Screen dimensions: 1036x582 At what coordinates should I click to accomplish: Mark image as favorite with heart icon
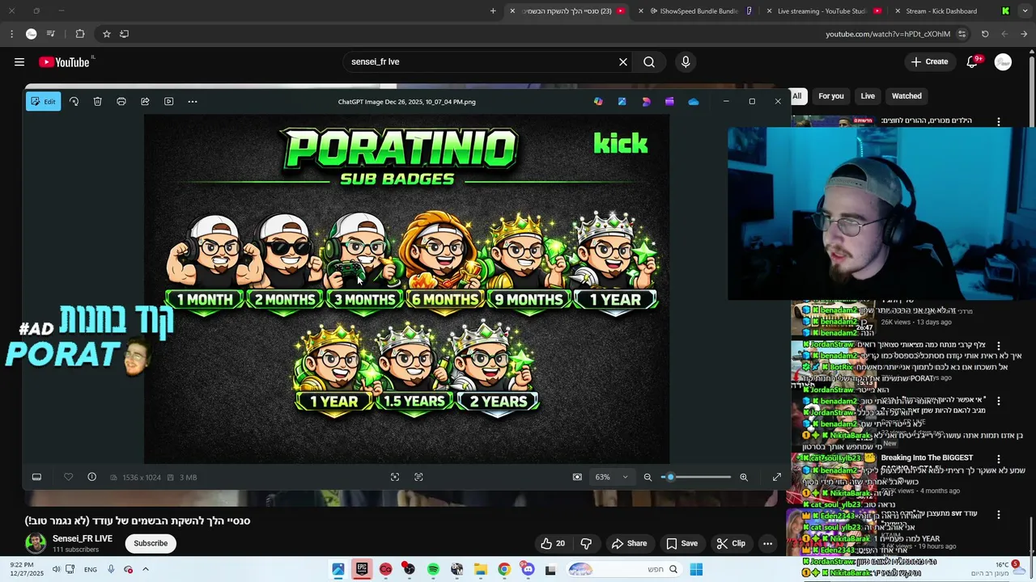tap(68, 477)
